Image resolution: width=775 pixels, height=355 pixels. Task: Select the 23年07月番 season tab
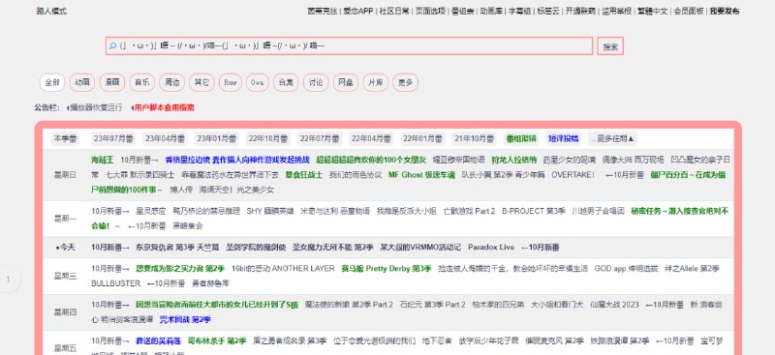pos(114,138)
